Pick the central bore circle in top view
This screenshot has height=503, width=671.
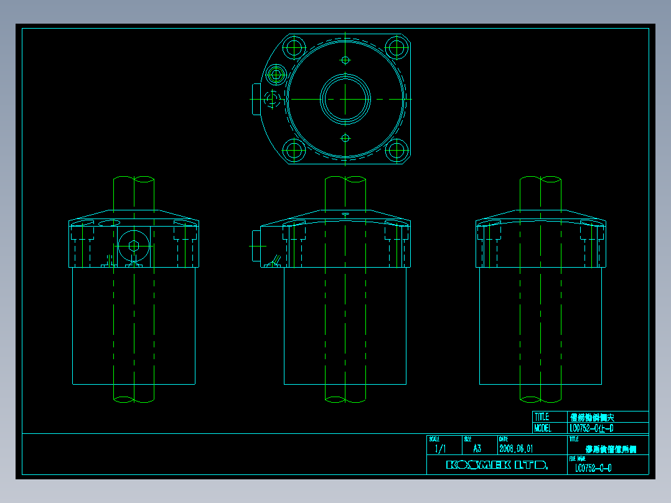(x=345, y=100)
